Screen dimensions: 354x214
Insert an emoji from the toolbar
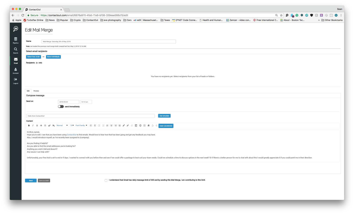(x=140, y=125)
